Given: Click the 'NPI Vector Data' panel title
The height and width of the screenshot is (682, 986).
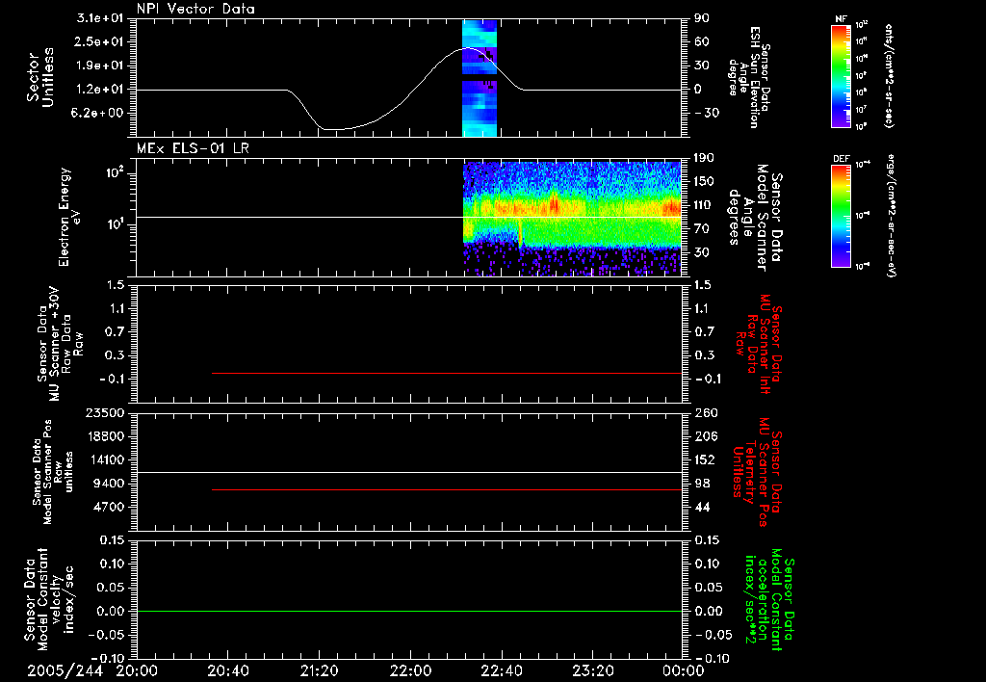Looking at the screenshot, I should tap(195, 9).
